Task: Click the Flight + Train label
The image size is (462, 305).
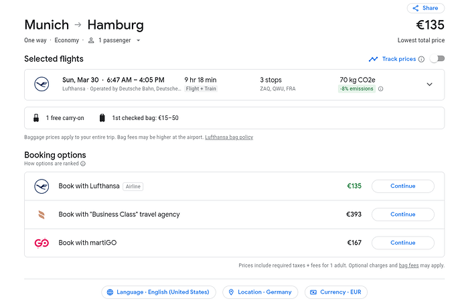Action: [x=201, y=88]
